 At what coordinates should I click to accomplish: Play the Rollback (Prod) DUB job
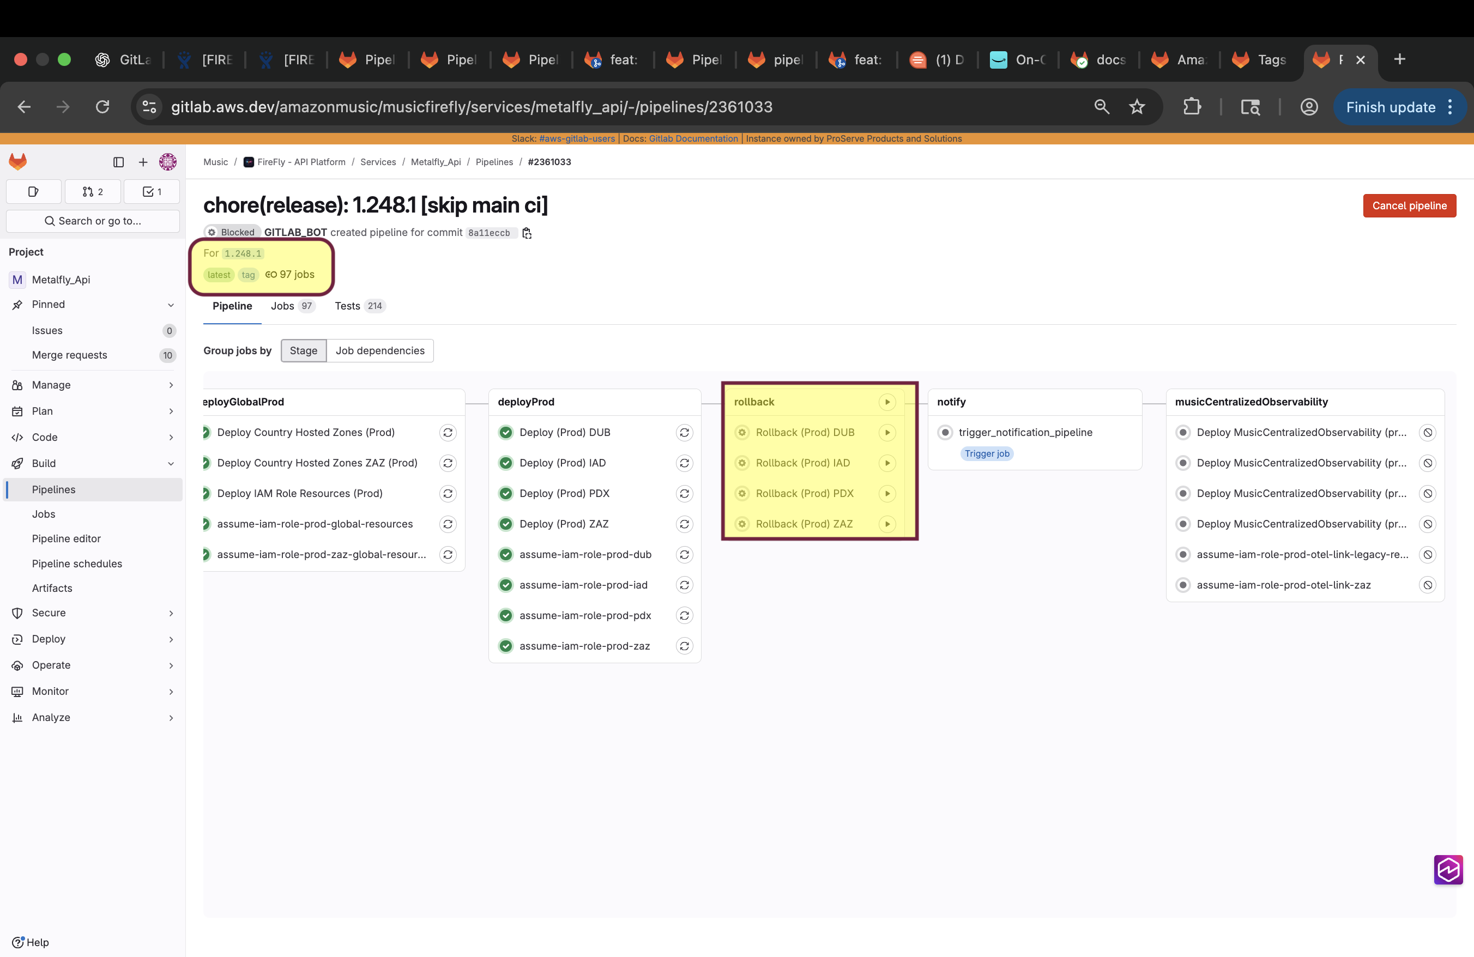[887, 432]
